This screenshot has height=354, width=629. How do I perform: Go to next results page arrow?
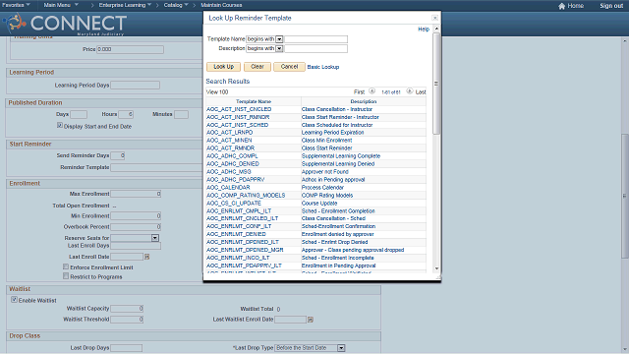point(409,91)
